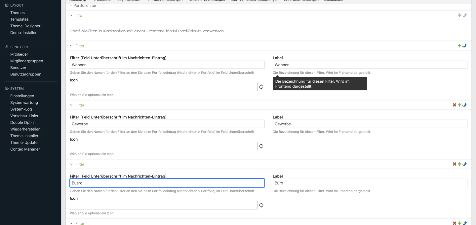
Task: Go to Systemwartung in the System menu
Action: click(24, 103)
